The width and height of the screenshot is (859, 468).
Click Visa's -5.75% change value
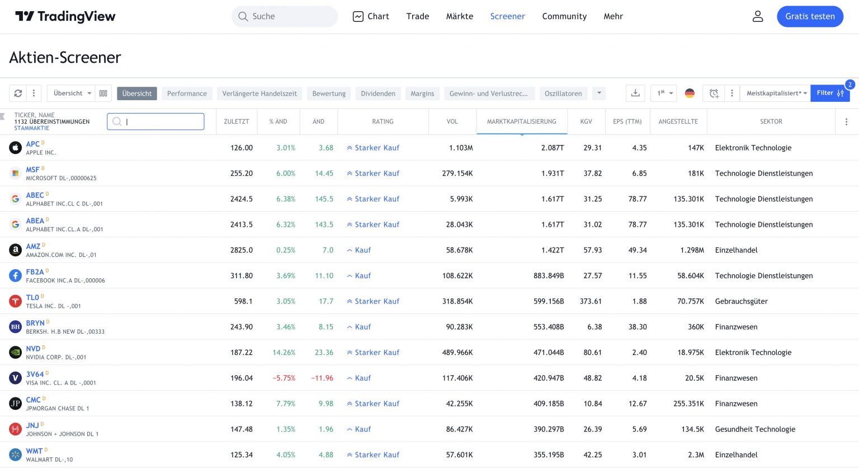pyautogui.click(x=284, y=378)
